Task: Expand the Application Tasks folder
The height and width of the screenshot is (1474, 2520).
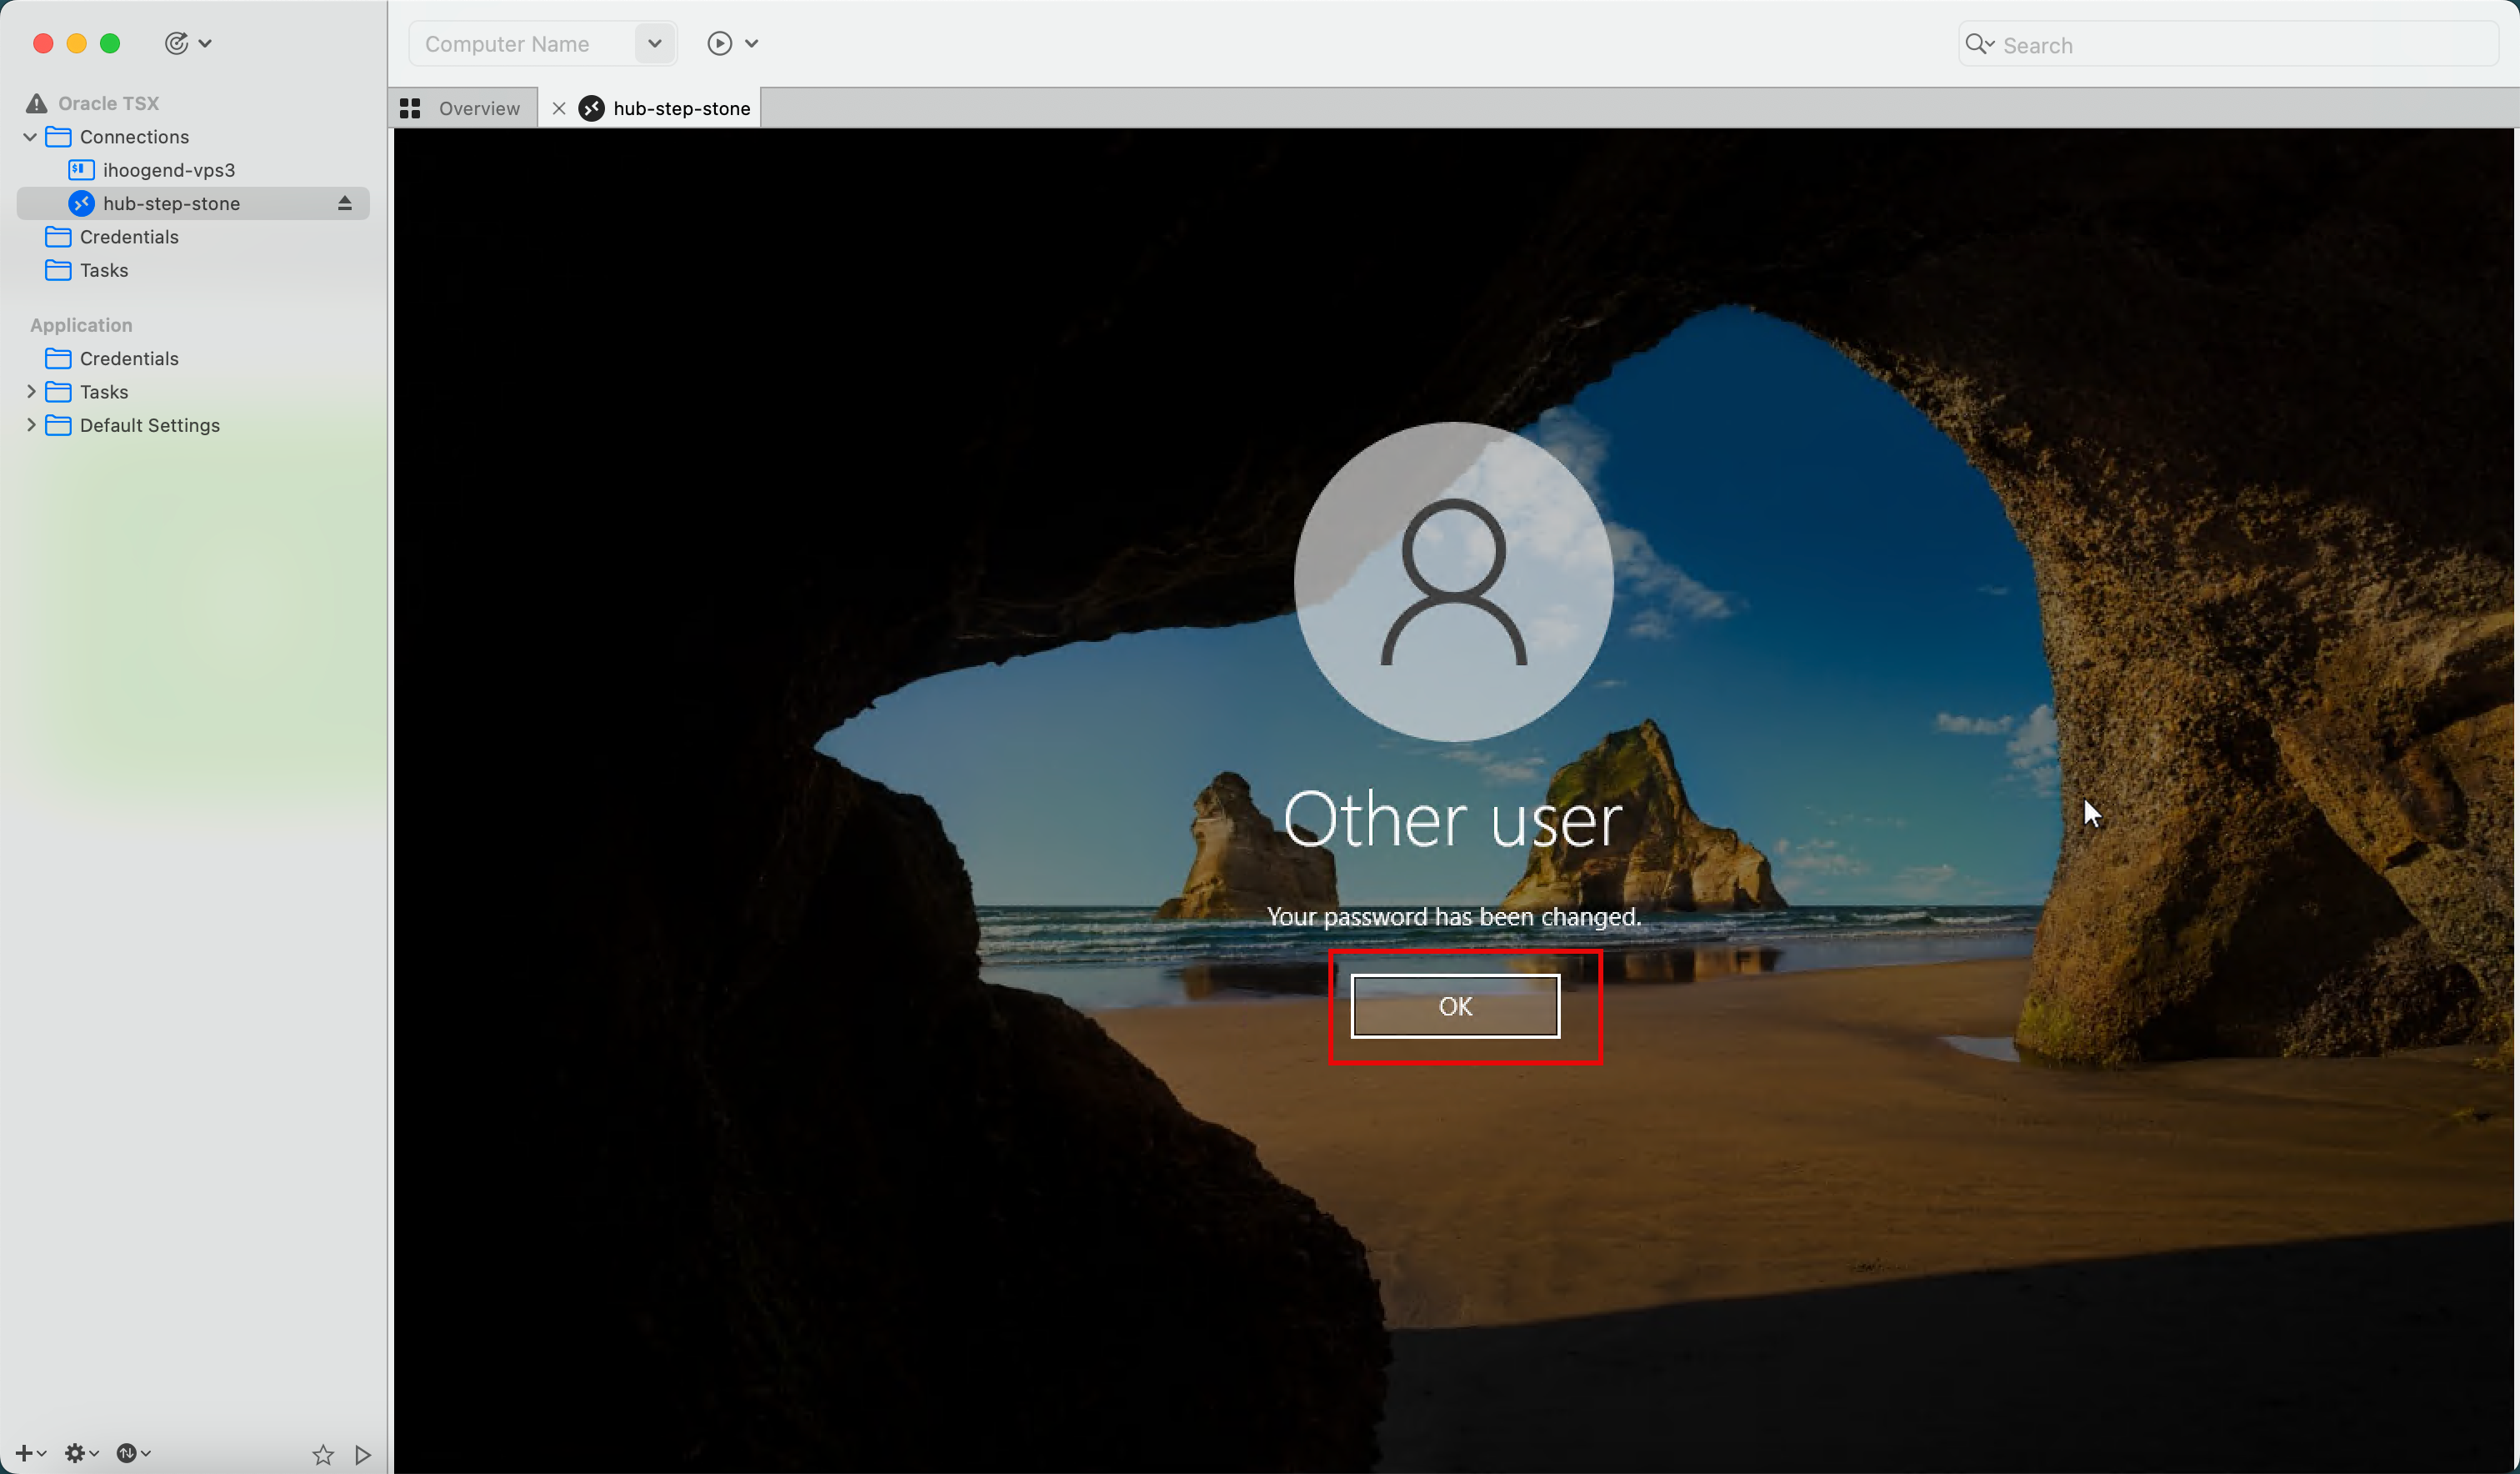Action: click(x=30, y=391)
